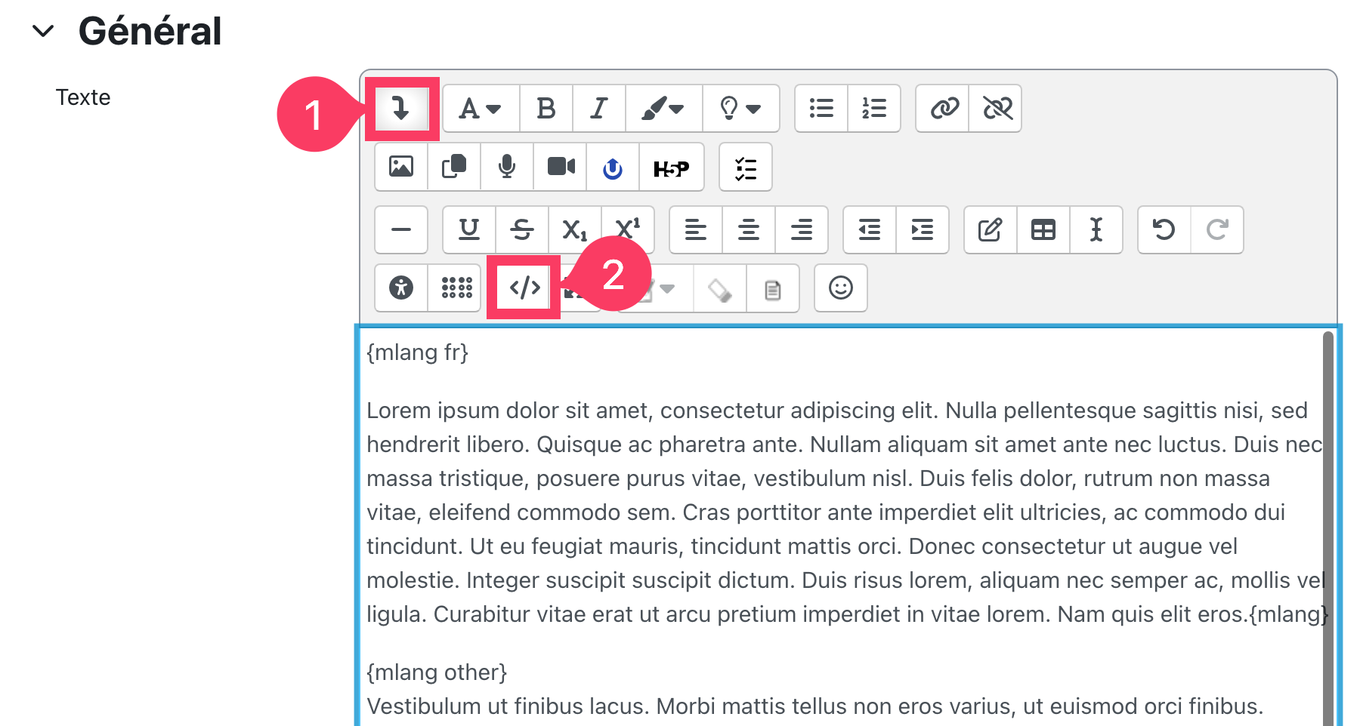
Task: Toggle bold formatting
Action: (546, 109)
